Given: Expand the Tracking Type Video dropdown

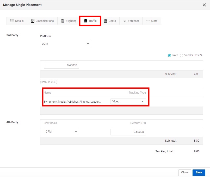Looking at the screenshot, I should coord(128,102).
